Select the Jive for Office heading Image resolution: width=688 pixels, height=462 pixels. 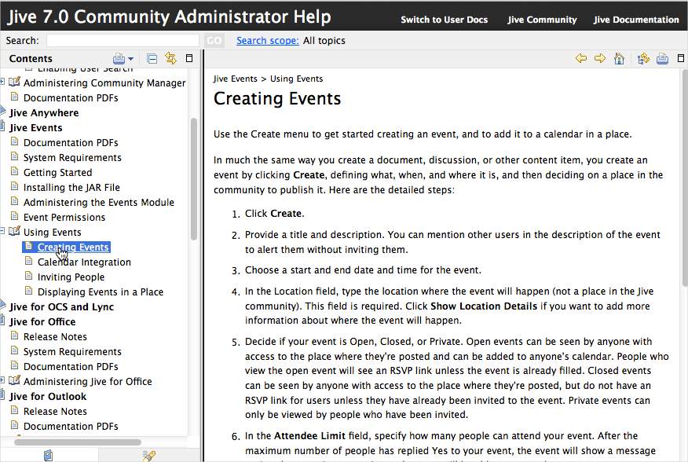[x=42, y=322]
